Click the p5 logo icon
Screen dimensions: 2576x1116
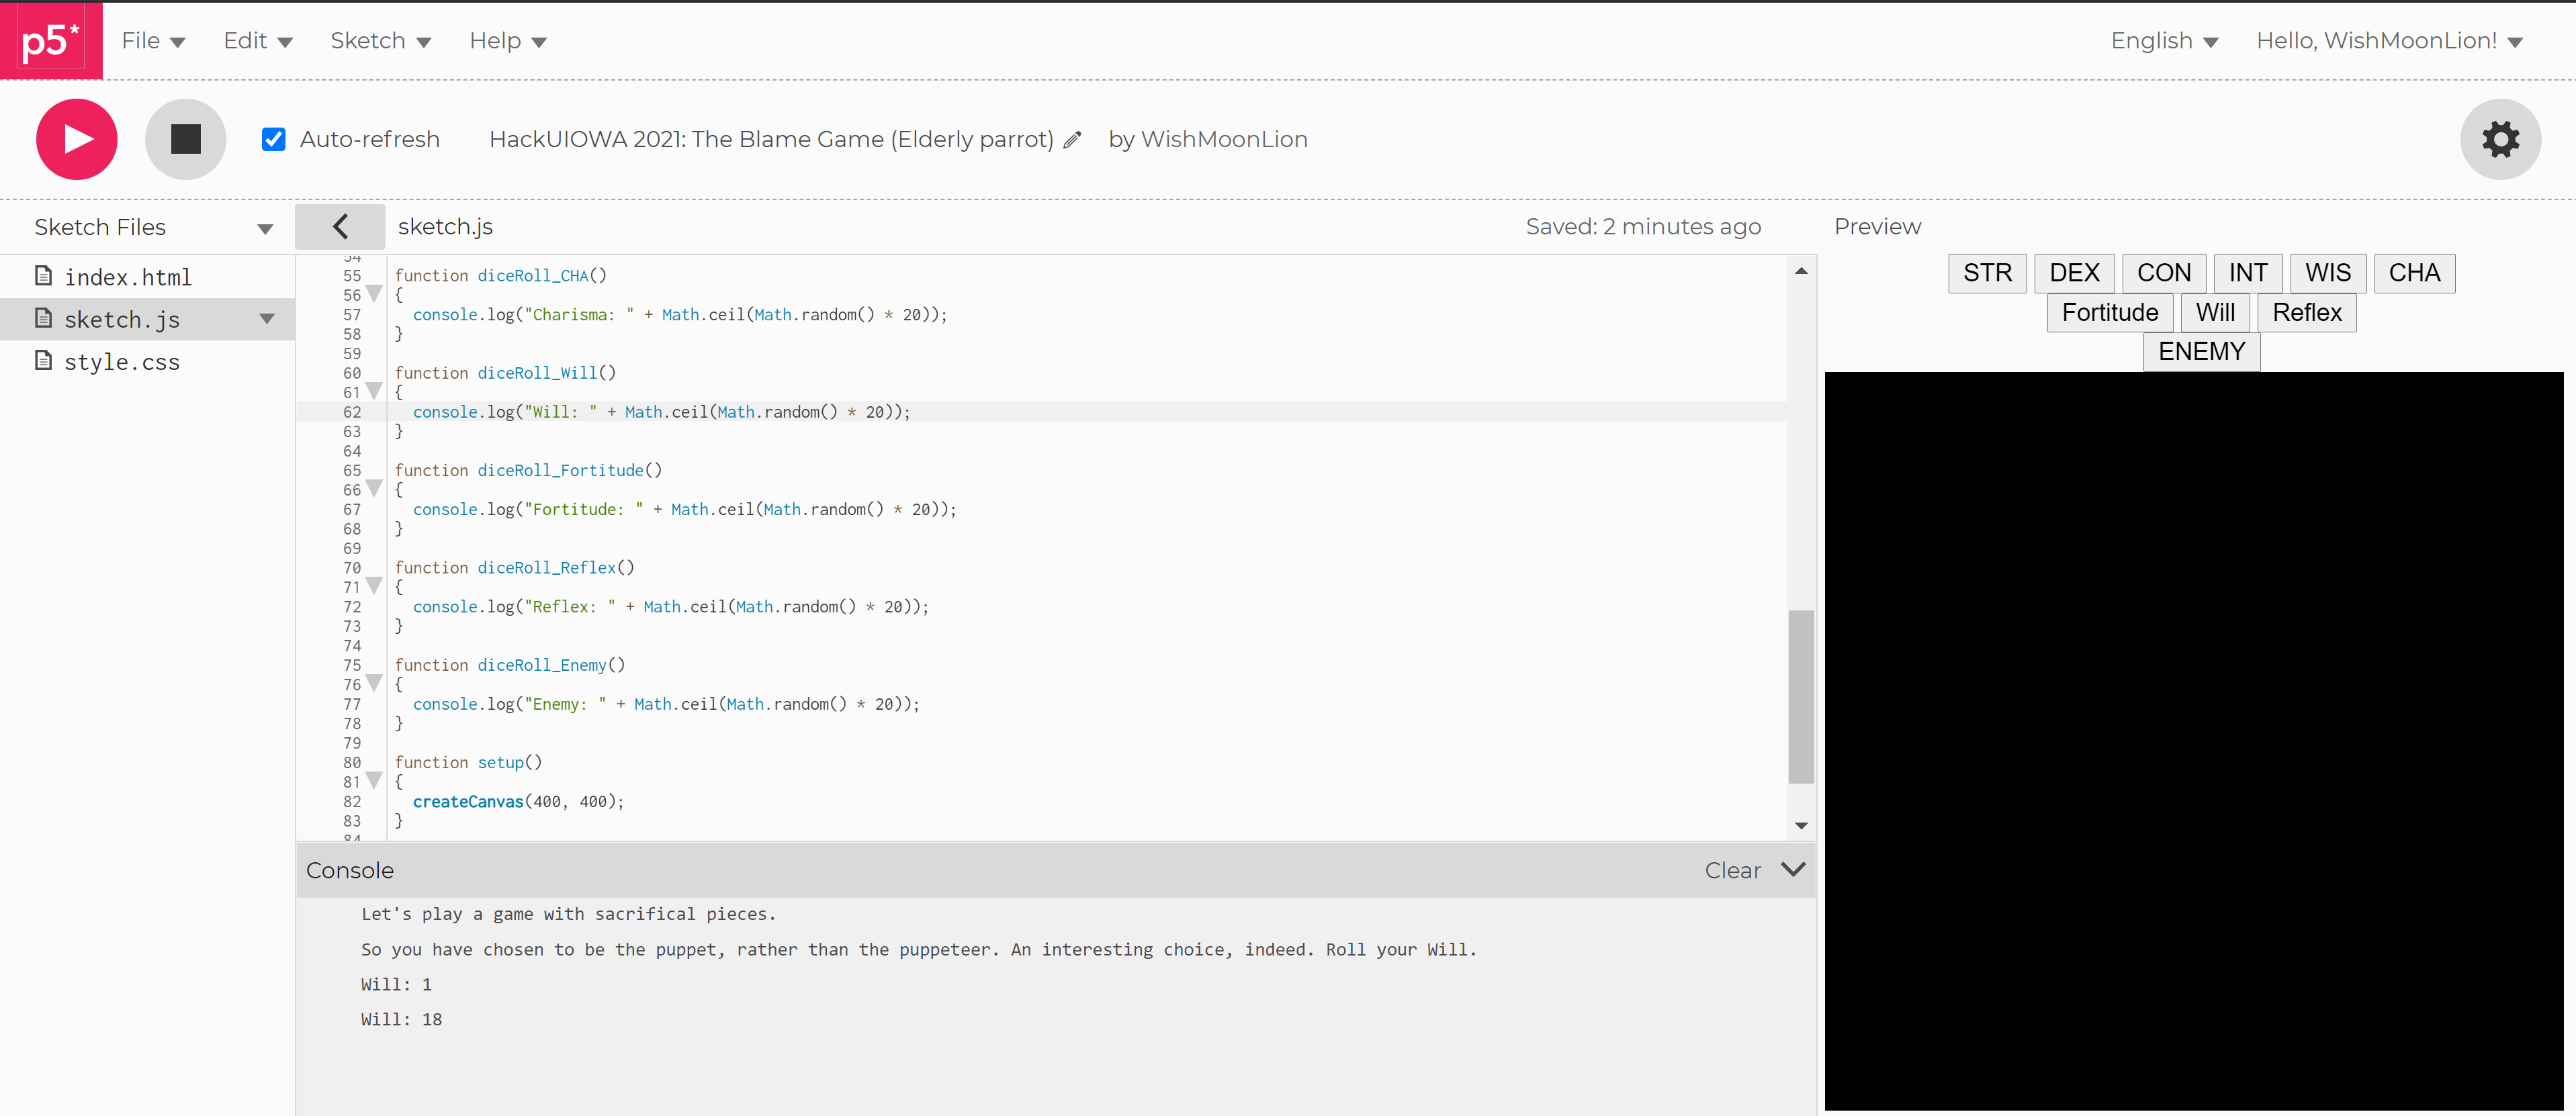pyautogui.click(x=50, y=40)
